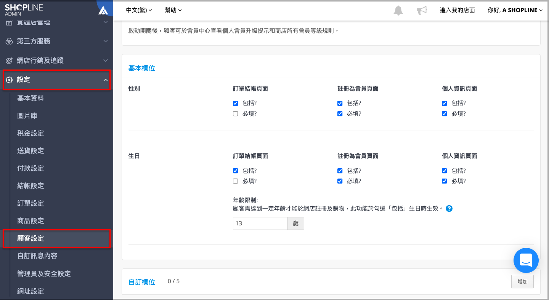Screen dimensions: 549x300
Task: Click the marketing and tracking target icon
Action: [9, 61]
